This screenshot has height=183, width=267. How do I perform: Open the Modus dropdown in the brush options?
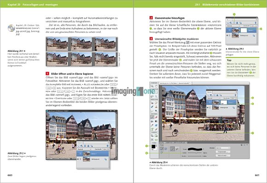click(223, 148)
